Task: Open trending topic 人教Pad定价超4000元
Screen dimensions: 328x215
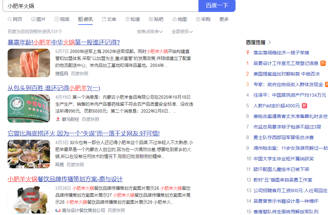Action: pyautogui.click(x=276, y=106)
